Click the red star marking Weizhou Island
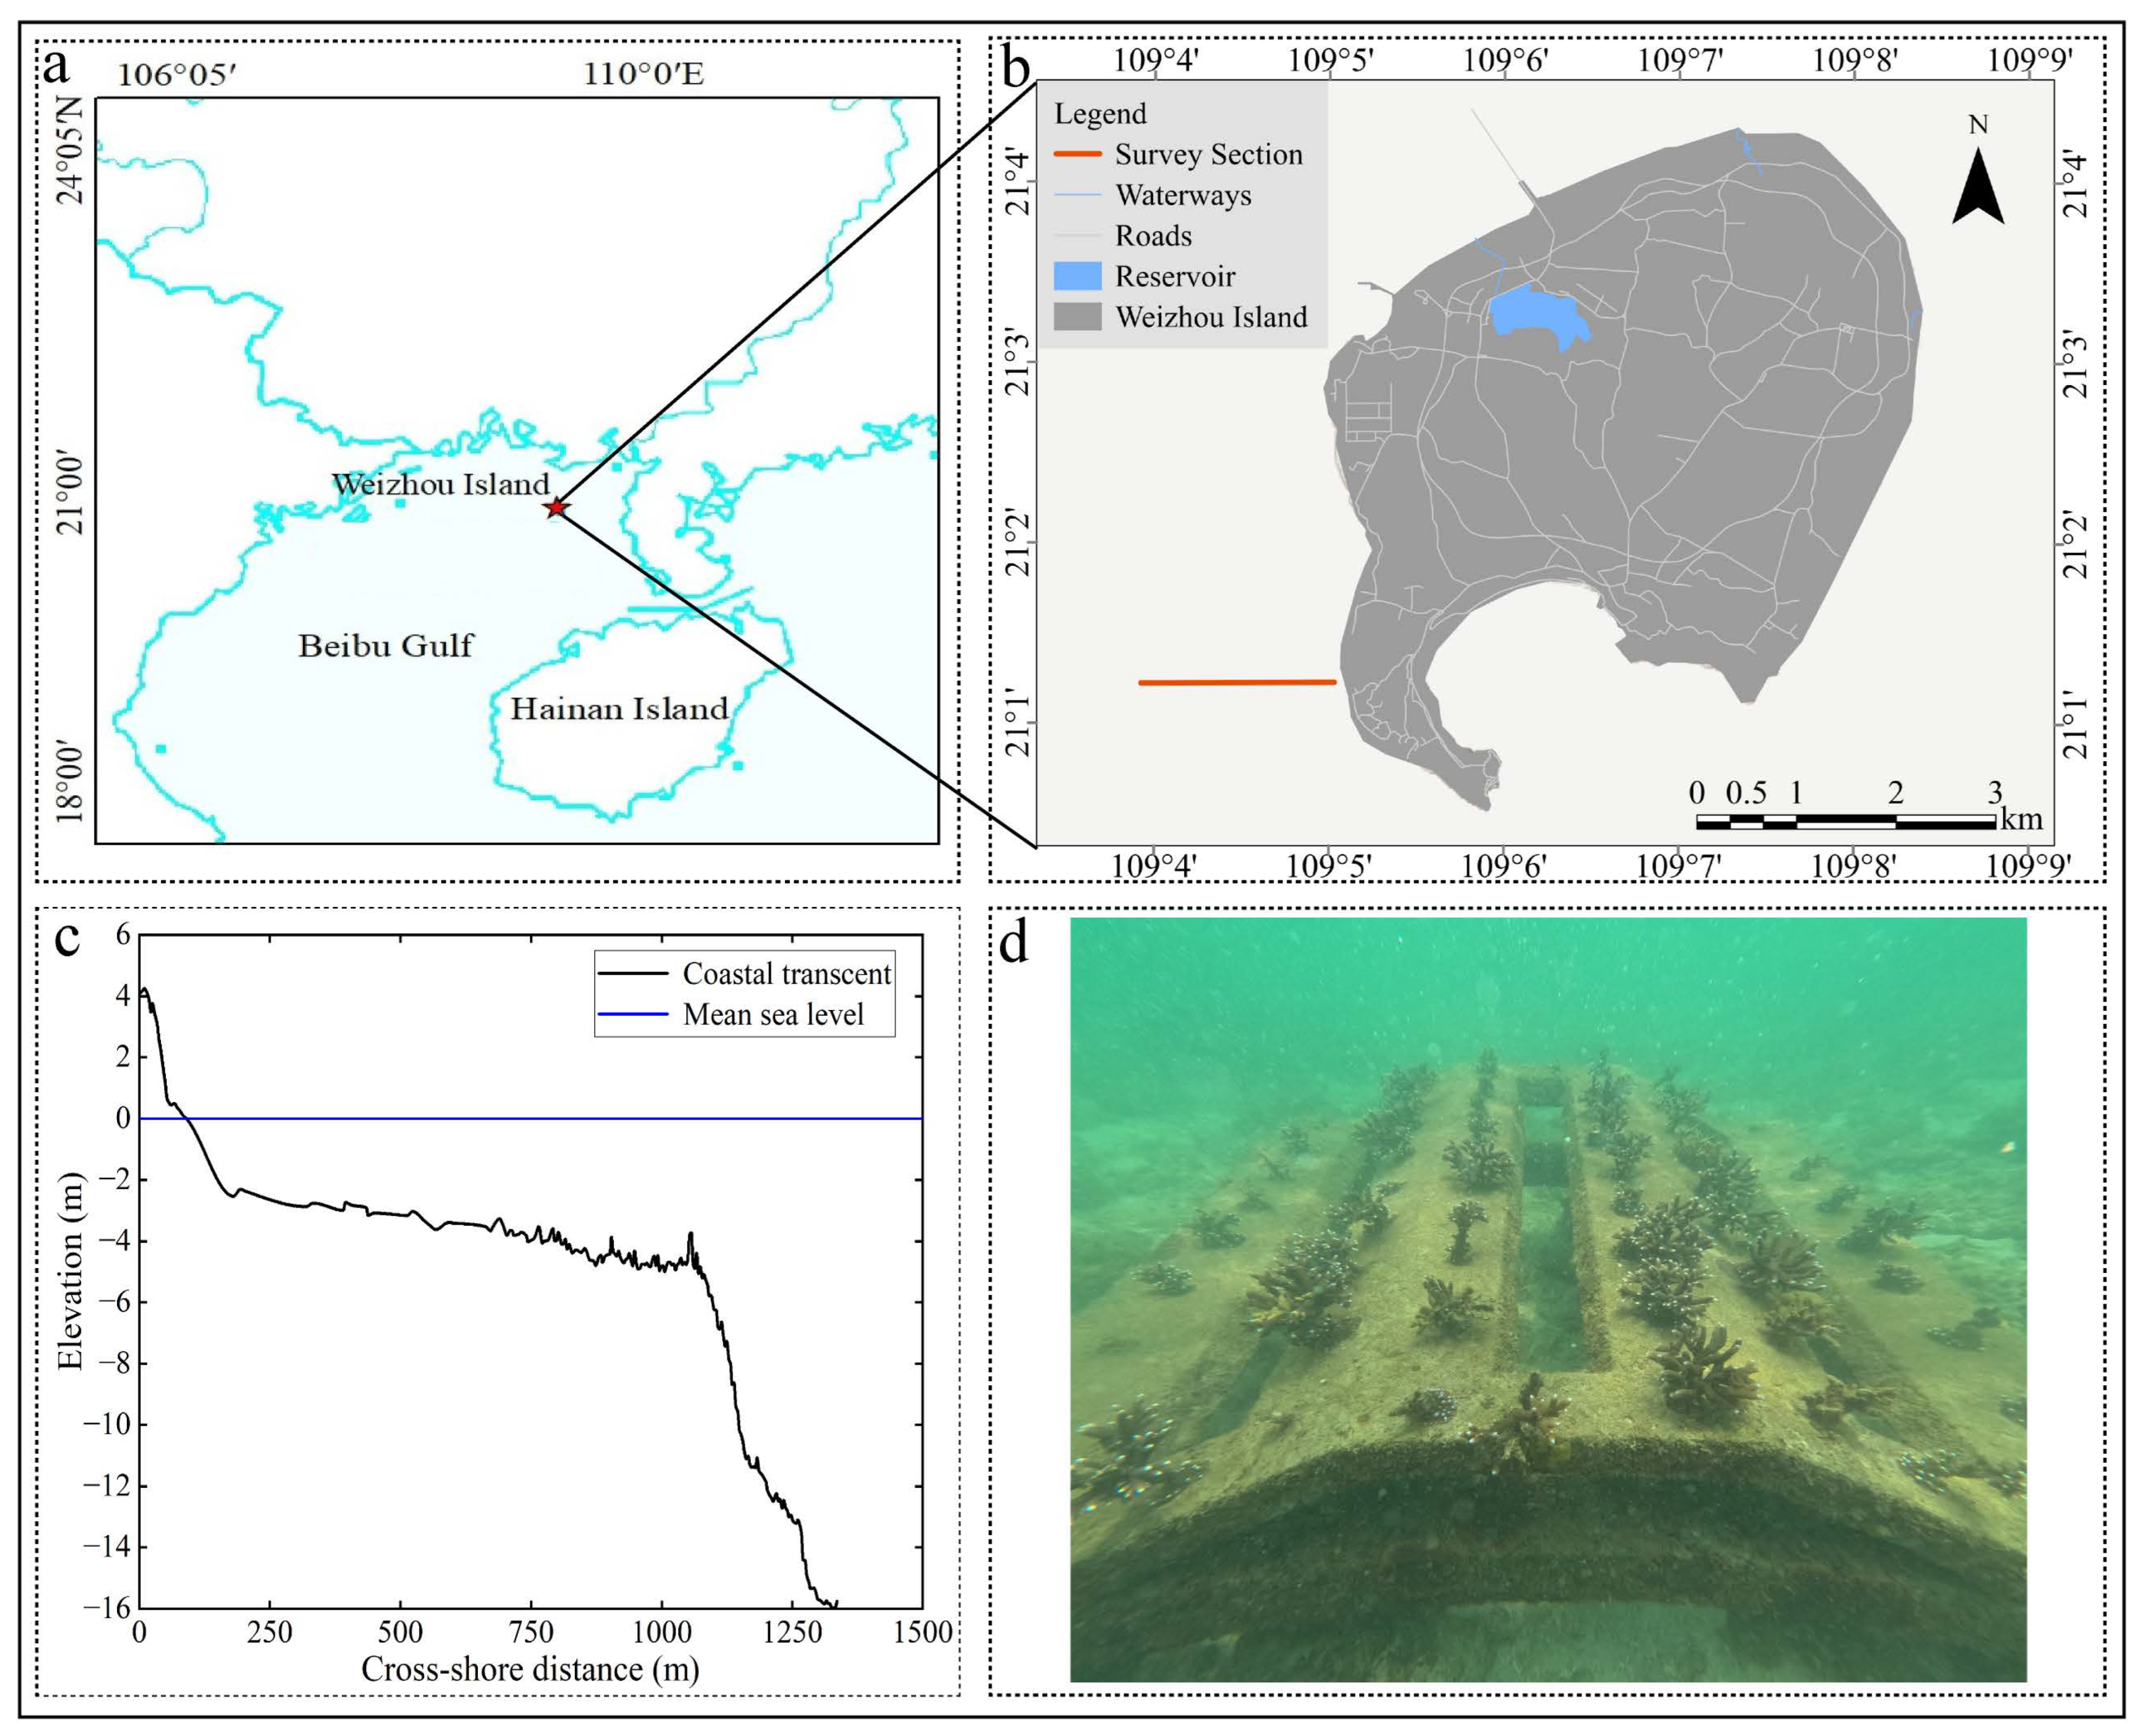Screen dimensions: 2149x1736 [556, 508]
